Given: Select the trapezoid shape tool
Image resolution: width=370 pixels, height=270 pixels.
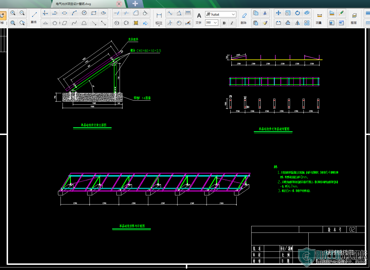Looking at the screenshot, I should tap(84, 23).
